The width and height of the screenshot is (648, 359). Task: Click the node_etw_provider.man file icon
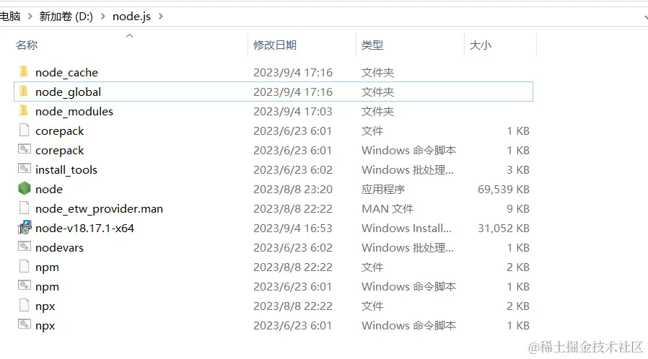[24, 208]
